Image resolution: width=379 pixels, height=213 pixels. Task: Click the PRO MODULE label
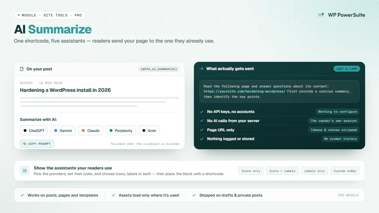pos(348,195)
